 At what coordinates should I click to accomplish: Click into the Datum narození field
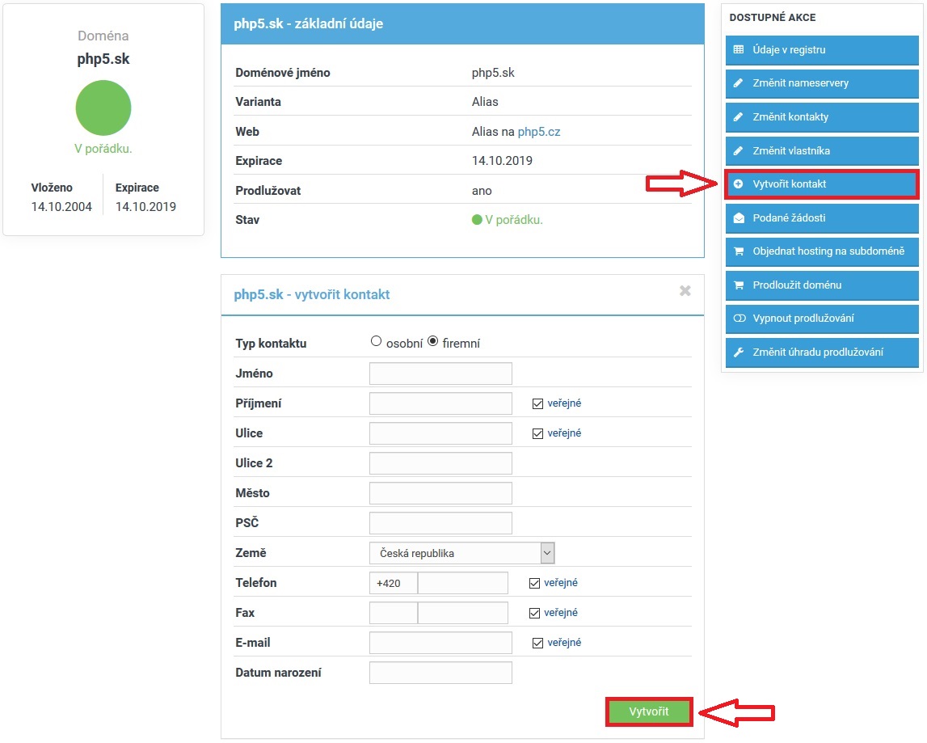[440, 673]
